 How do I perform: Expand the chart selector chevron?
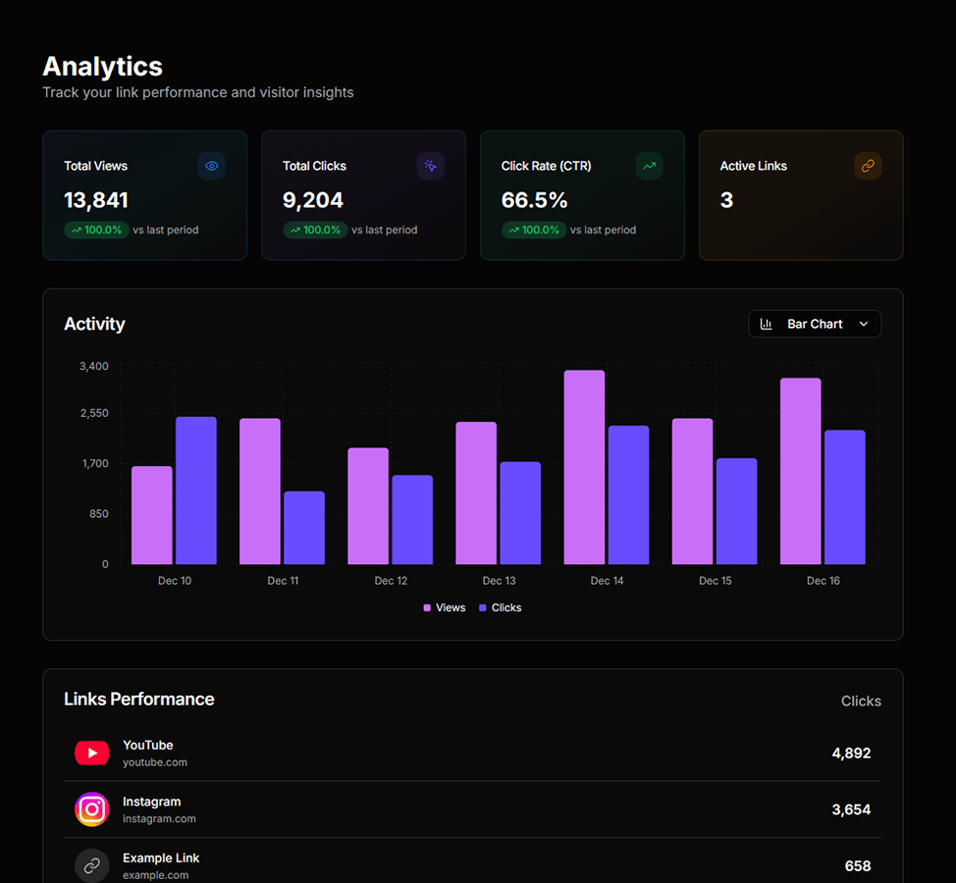coord(864,324)
